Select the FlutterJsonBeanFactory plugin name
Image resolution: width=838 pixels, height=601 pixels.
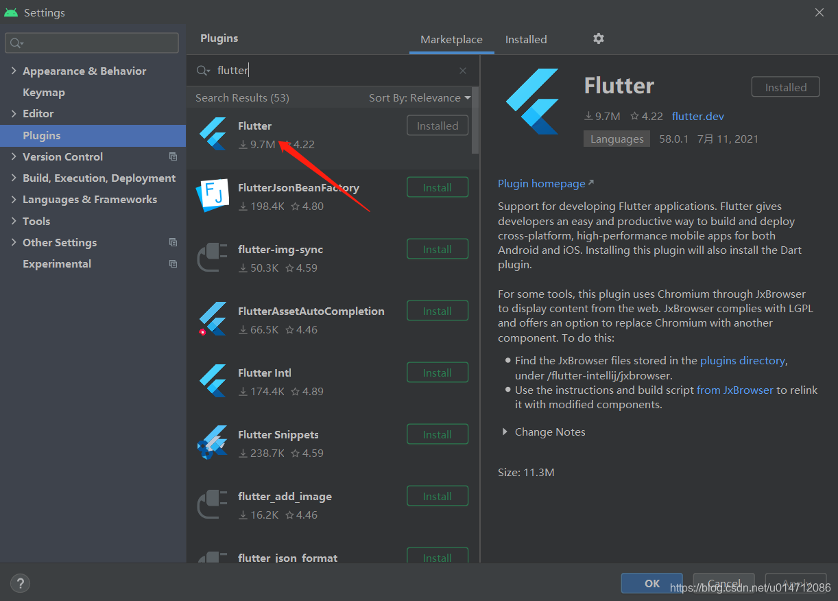point(298,187)
